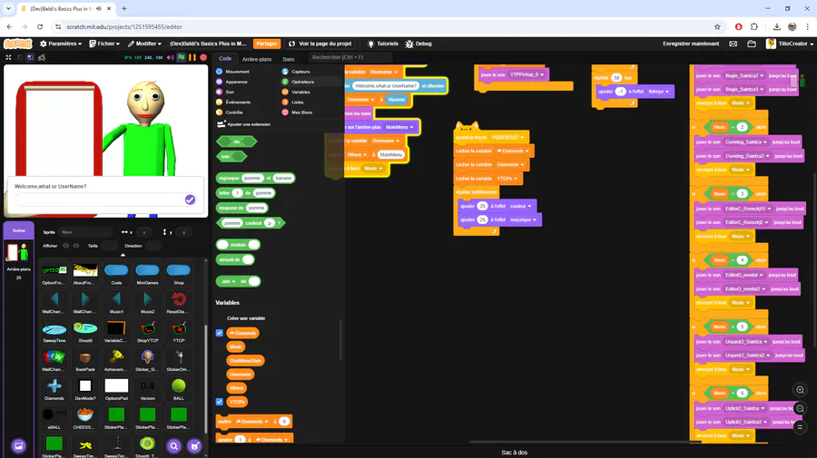Zoom out the code workspace
The height and width of the screenshot is (458, 817).
(x=800, y=408)
